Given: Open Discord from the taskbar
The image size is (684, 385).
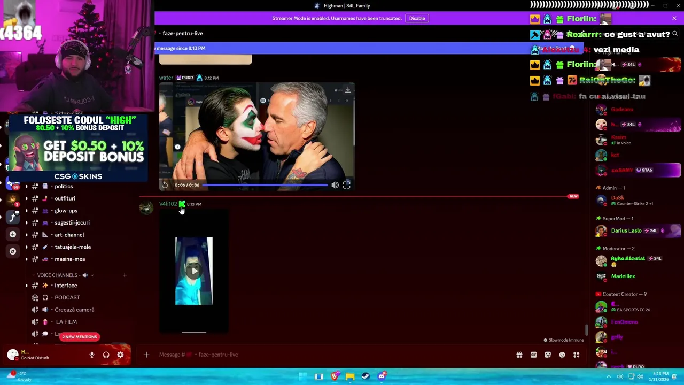Looking at the screenshot, I should click(382, 376).
